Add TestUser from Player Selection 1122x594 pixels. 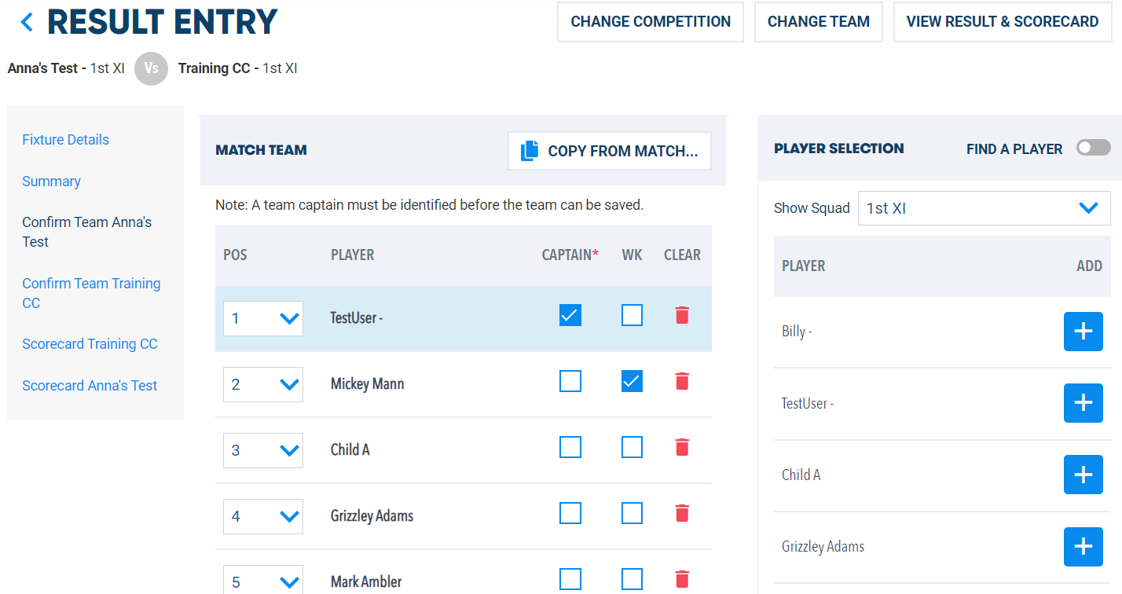[x=1083, y=403]
